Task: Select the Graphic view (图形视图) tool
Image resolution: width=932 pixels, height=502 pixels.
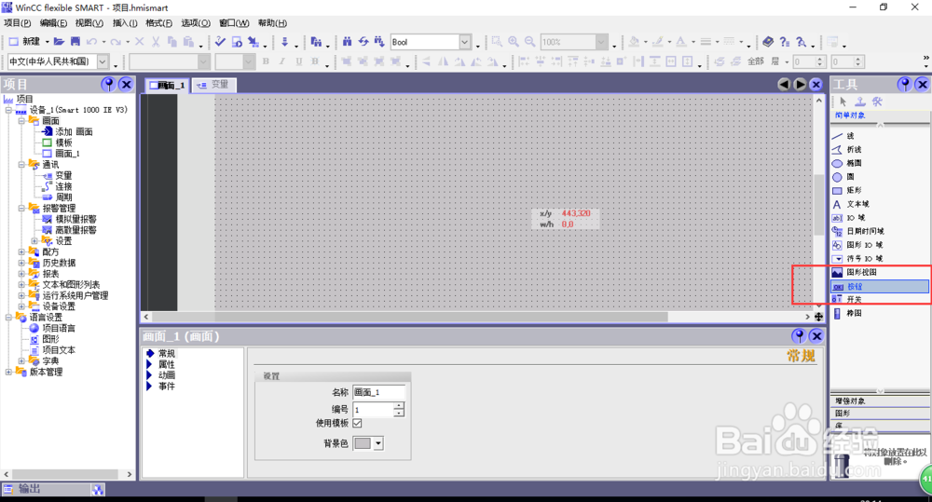Action: [x=880, y=273]
